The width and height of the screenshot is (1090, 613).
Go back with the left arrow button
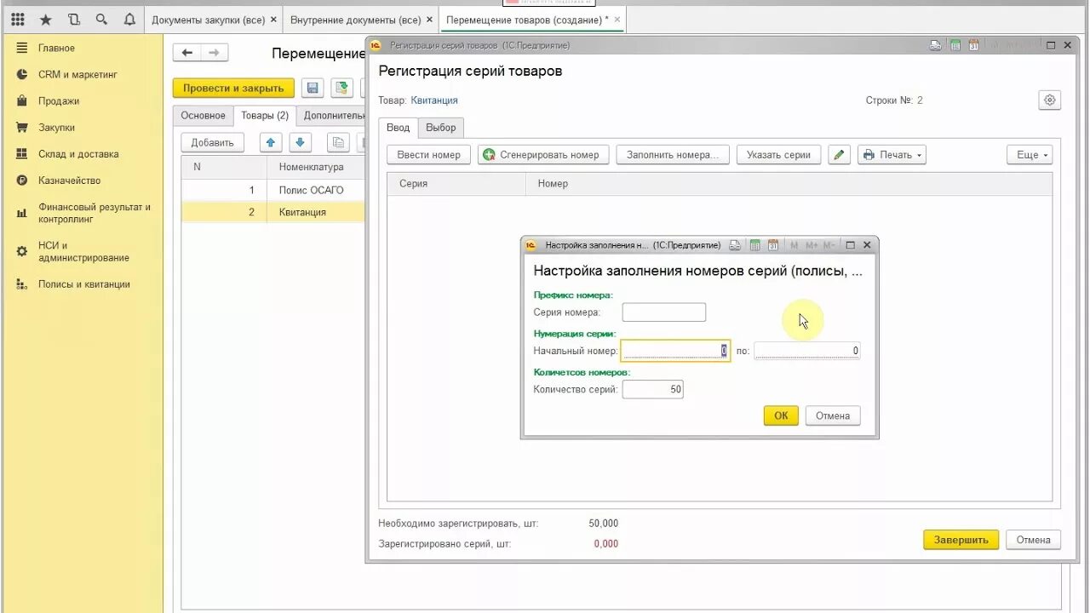186,53
